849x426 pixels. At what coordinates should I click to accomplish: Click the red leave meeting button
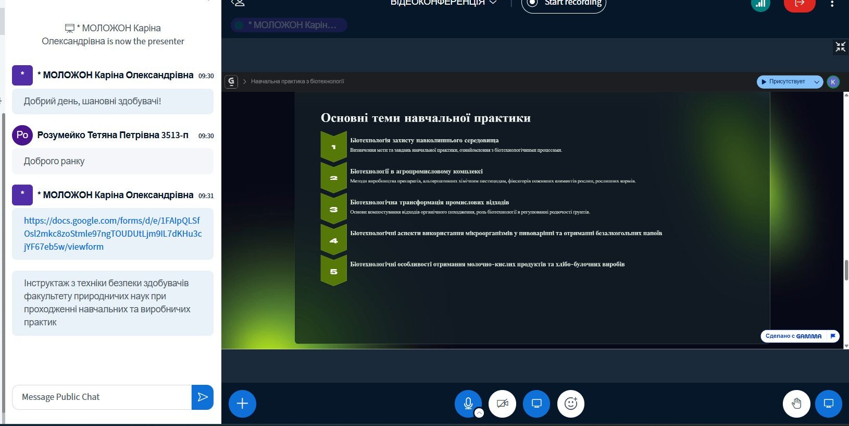(x=799, y=4)
